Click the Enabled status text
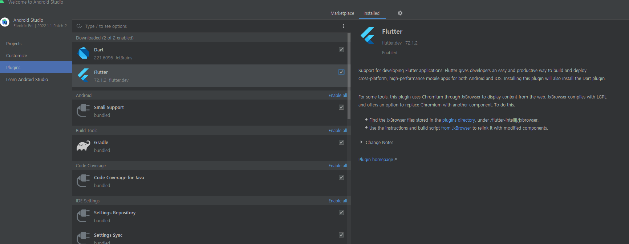Screen dimensions: 629x244 pos(389,52)
